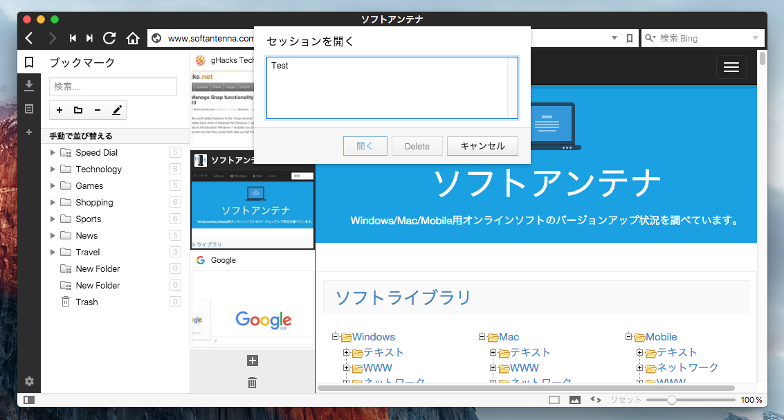Open the address bar history dropdown
The image size is (784, 420).
(x=614, y=39)
